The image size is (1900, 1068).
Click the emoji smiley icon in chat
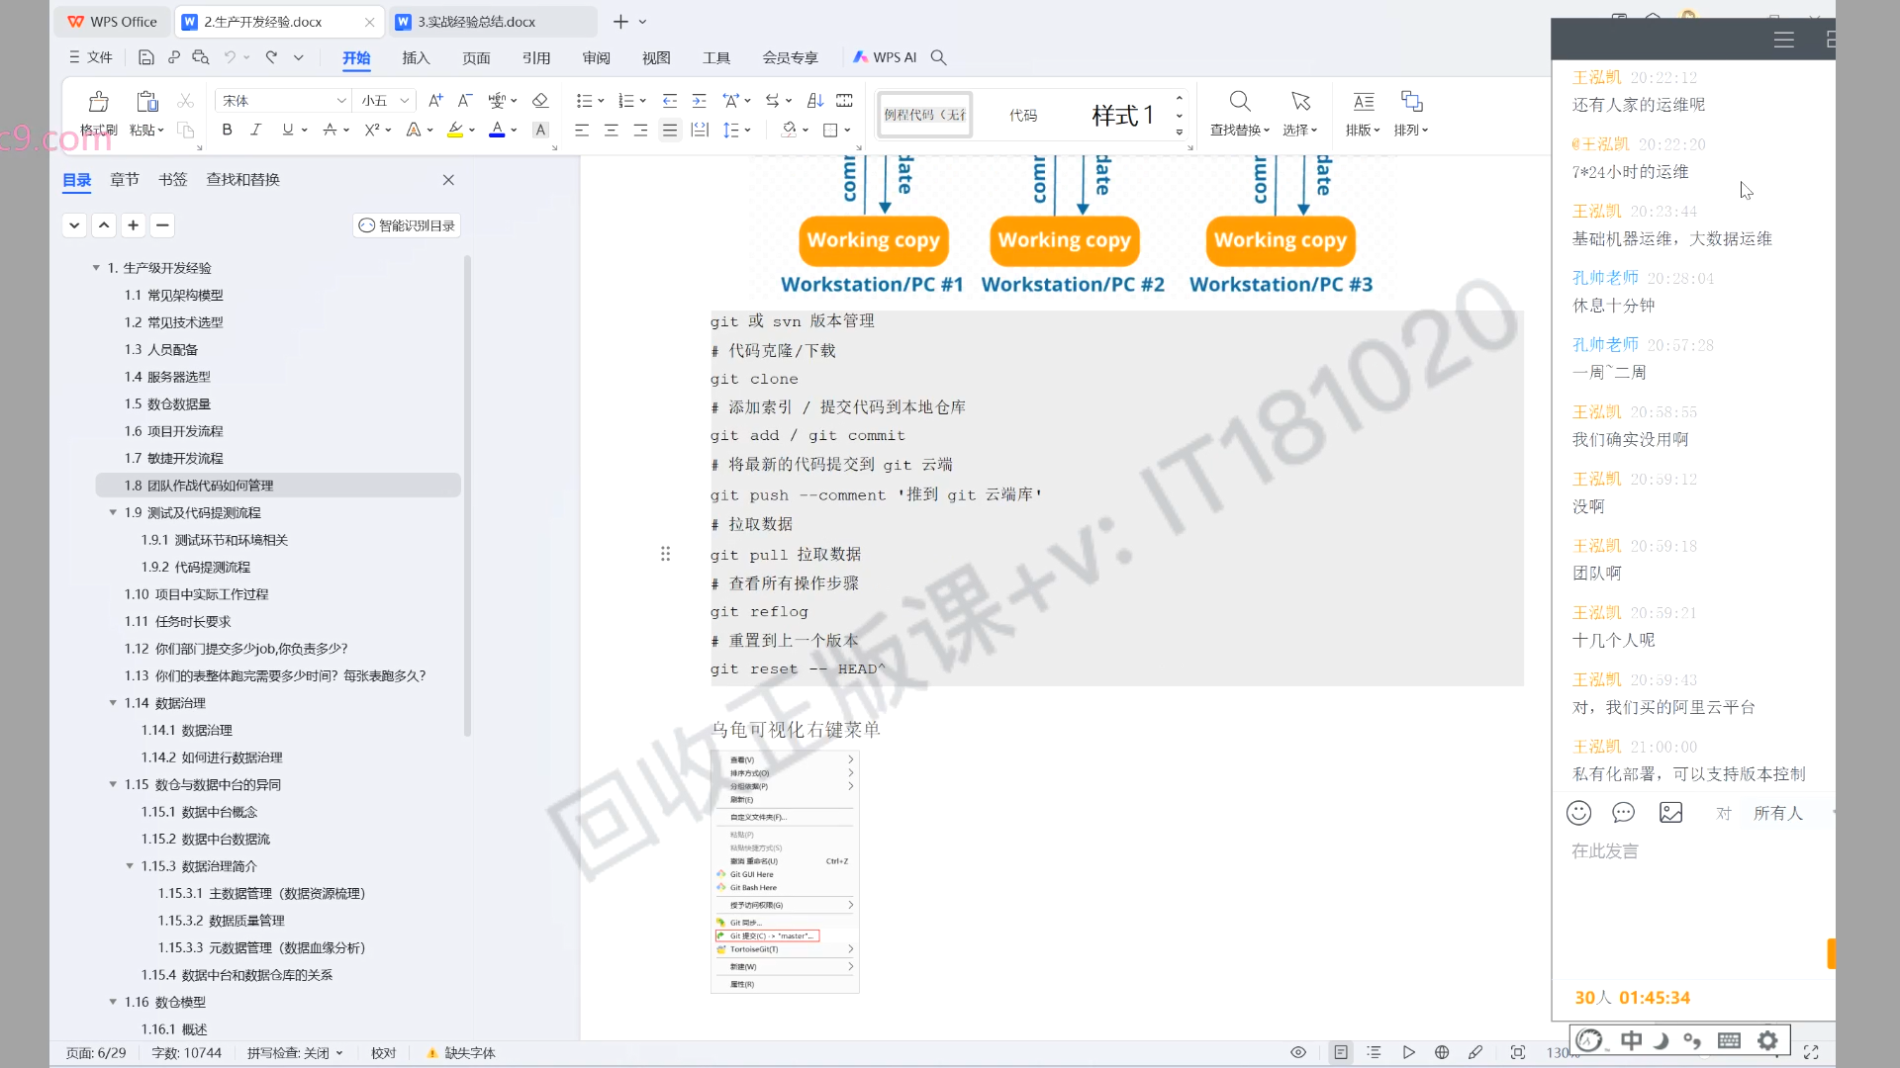click(1578, 813)
